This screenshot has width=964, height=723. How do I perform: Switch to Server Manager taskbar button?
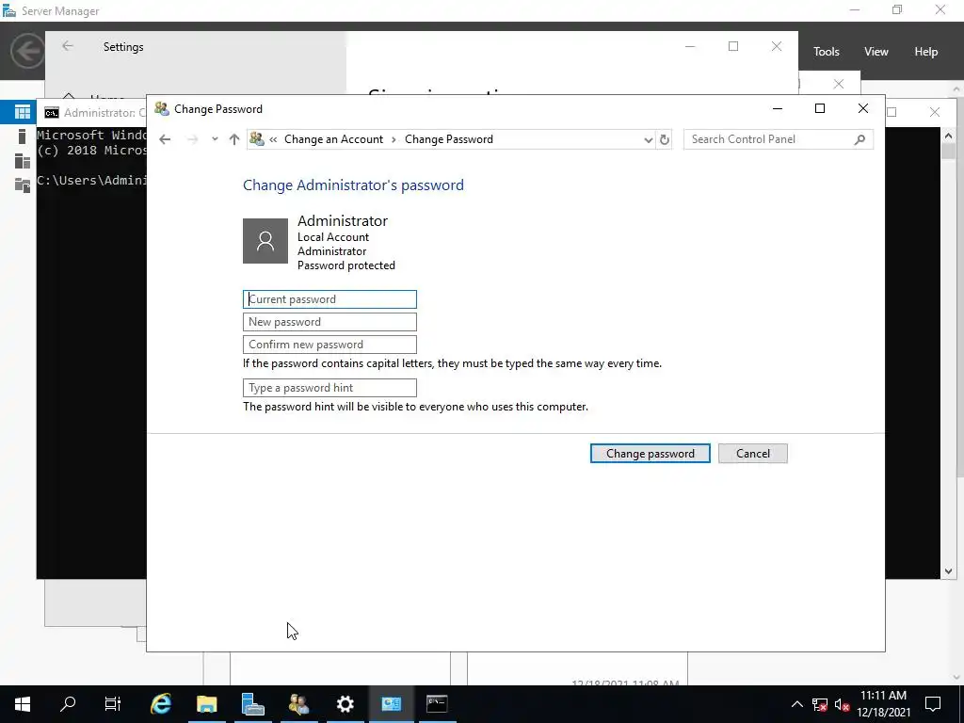tap(252, 704)
